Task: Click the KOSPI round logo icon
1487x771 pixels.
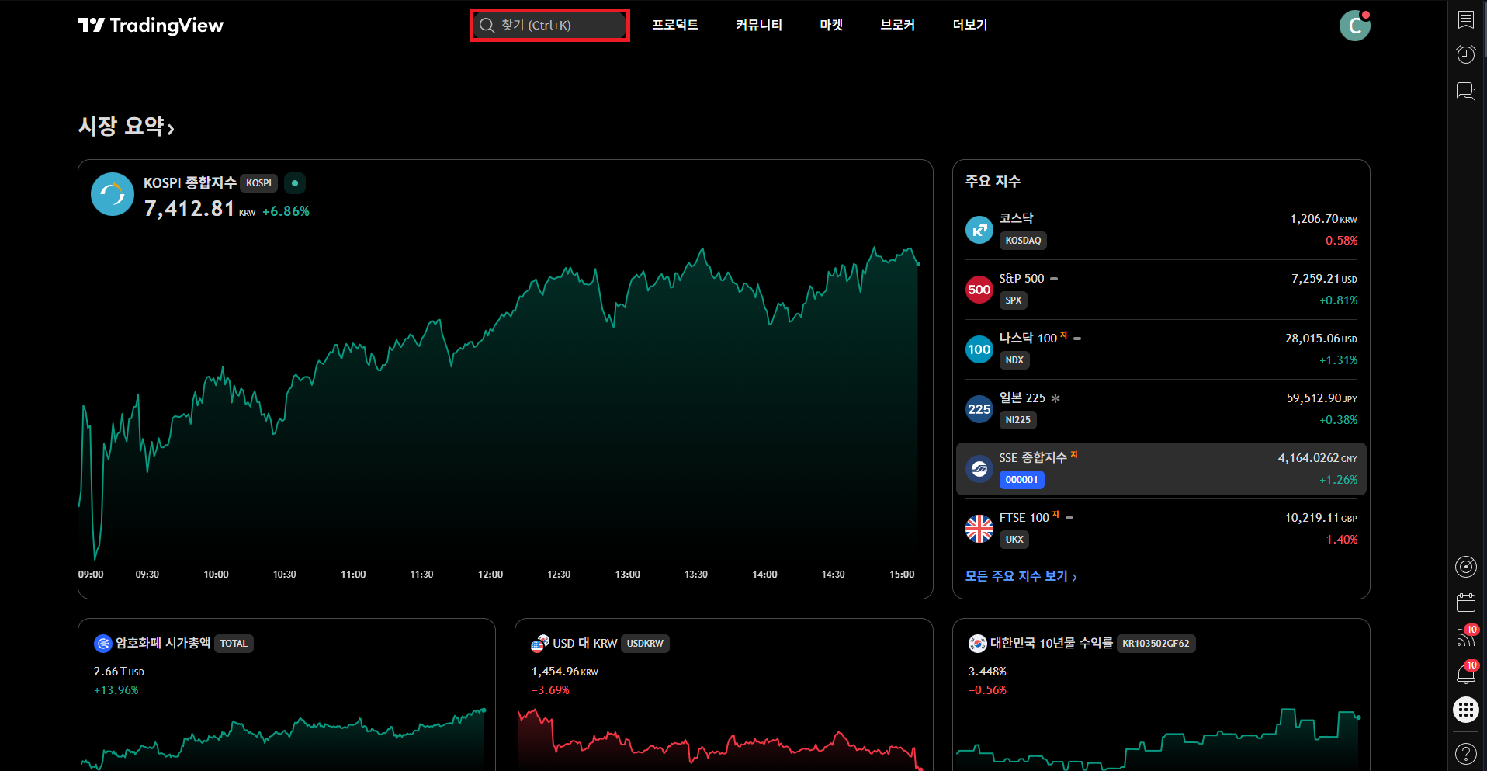Action: click(113, 194)
